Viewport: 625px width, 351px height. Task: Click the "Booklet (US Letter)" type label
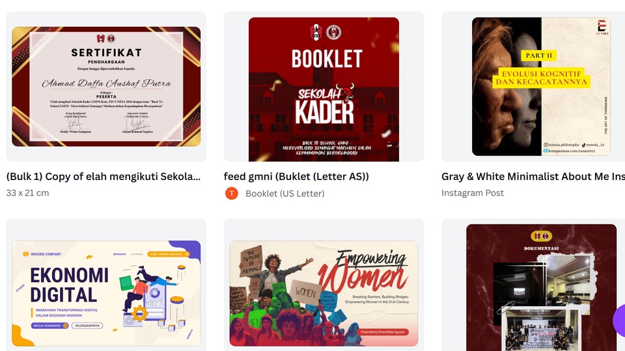coord(285,194)
